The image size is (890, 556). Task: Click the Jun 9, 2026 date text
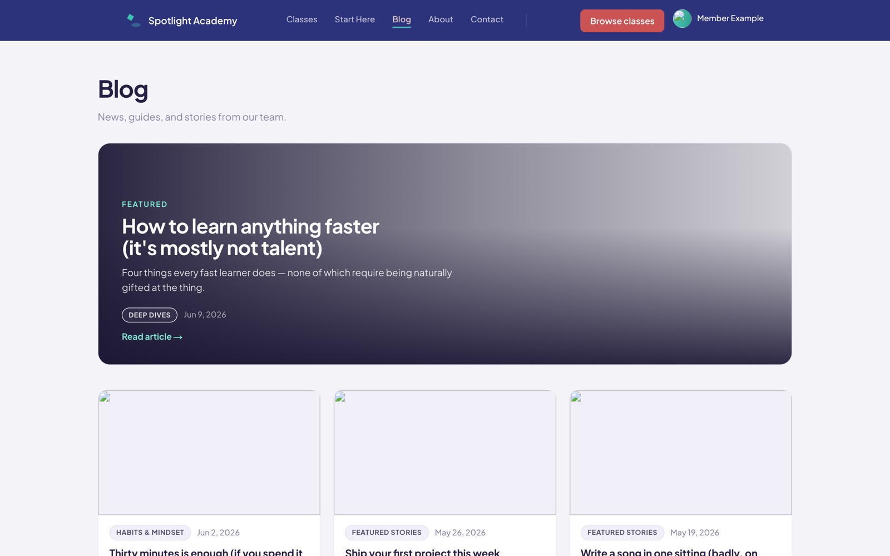205,315
